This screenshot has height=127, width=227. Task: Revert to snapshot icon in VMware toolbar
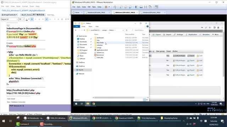126,7
